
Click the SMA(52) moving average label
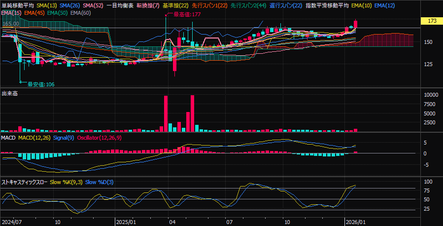(92, 5)
